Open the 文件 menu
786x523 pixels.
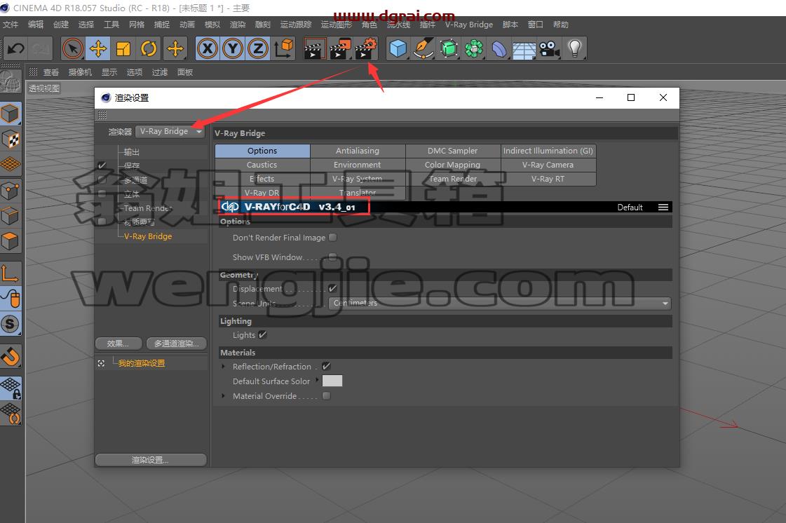point(10,25)
